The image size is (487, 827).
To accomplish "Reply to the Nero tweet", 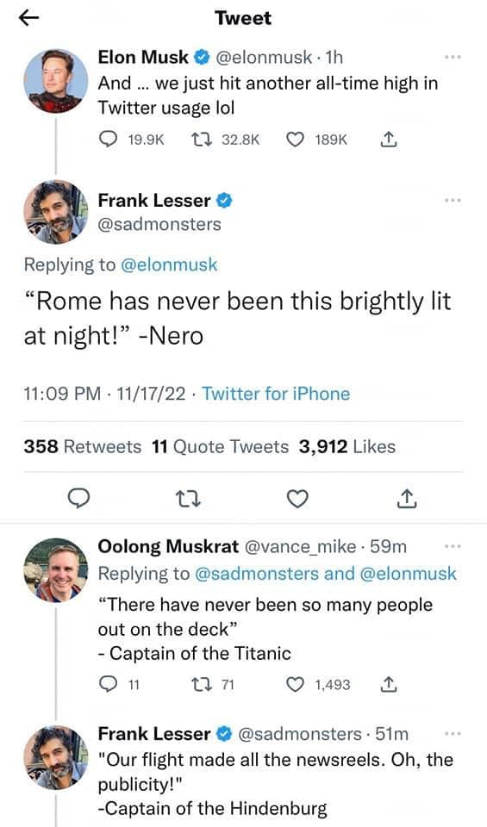I will click(78, 499).
